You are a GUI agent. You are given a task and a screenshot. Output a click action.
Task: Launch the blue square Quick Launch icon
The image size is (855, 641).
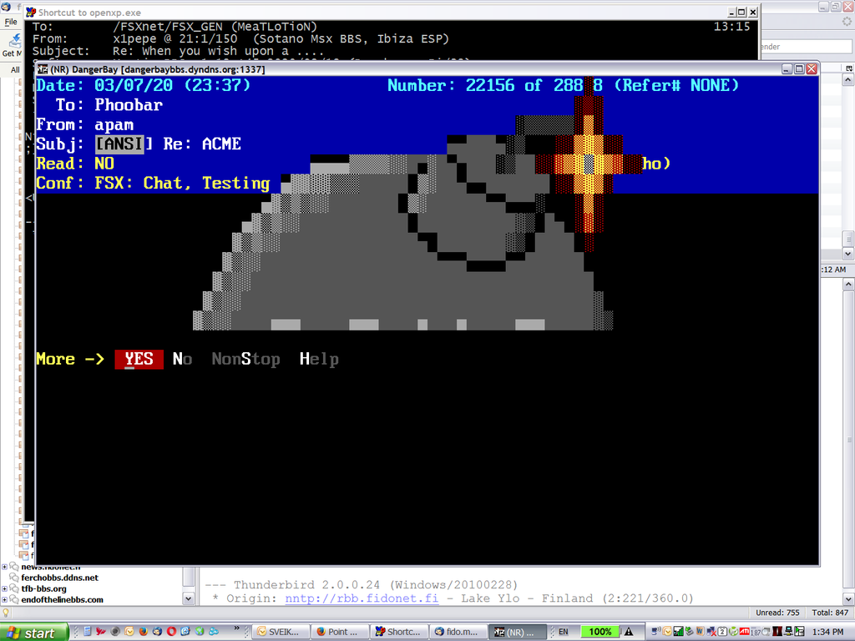pos(185,632)
